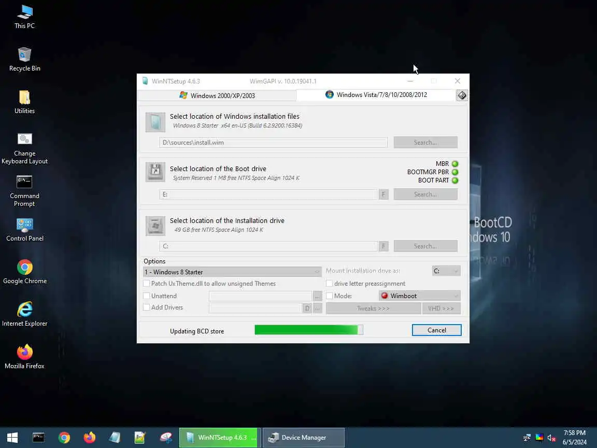Open the VHD >>> button
This screenshot has width=597, height=448.
[x=441, y=308]
